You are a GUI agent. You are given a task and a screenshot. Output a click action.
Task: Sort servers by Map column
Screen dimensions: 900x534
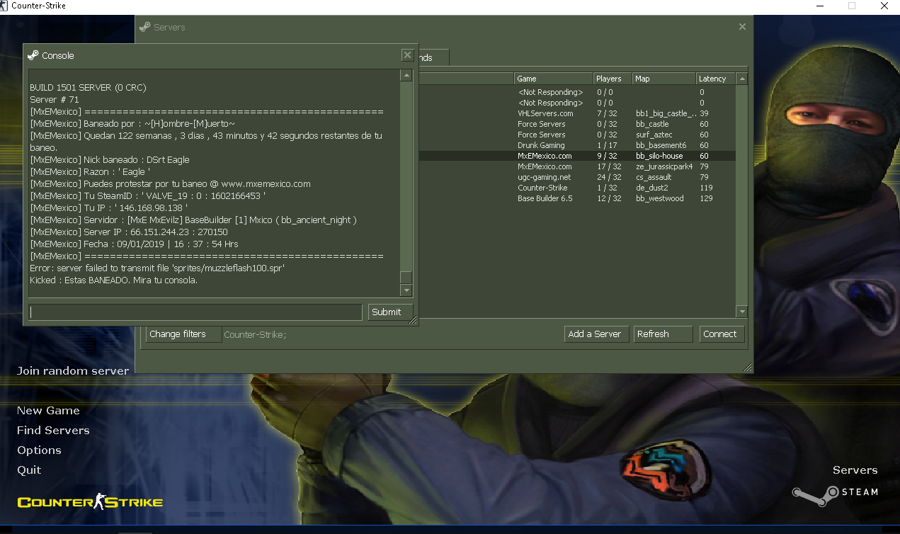click(x=663, y=79)
